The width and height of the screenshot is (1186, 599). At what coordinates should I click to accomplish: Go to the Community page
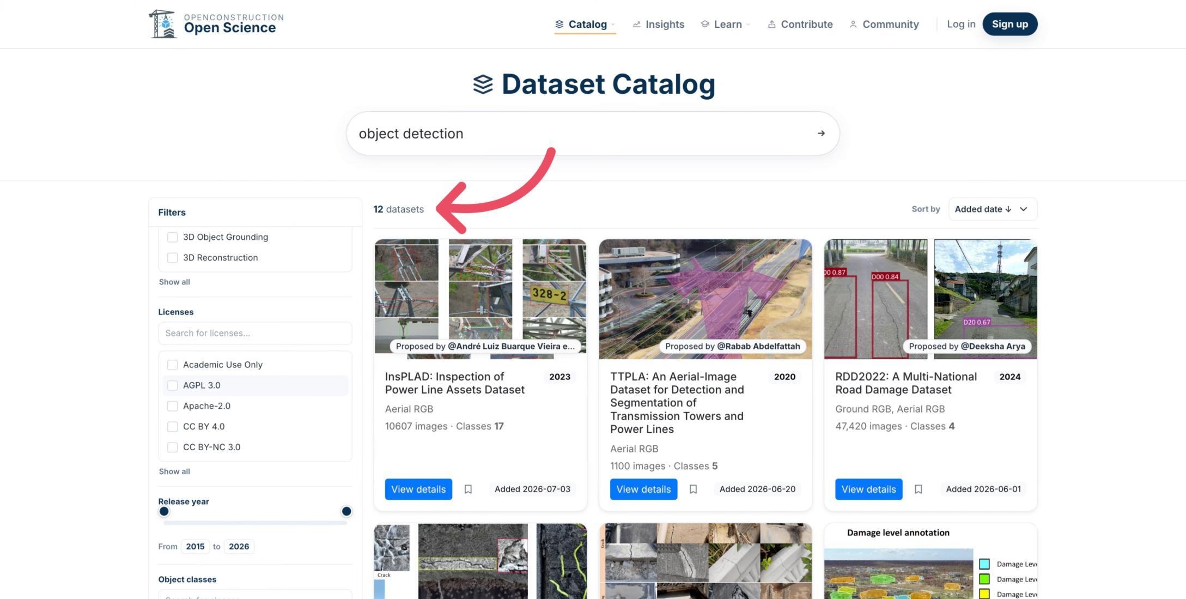point(884,24)
